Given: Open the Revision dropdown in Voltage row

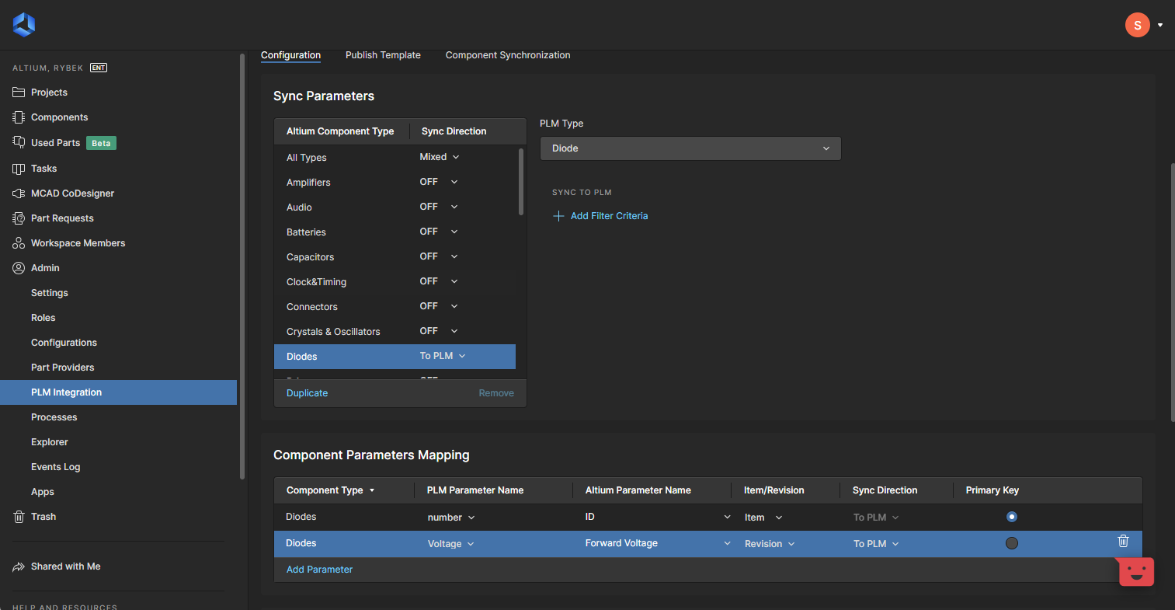Looking at the screenshot, I should [x=770, y=544].
